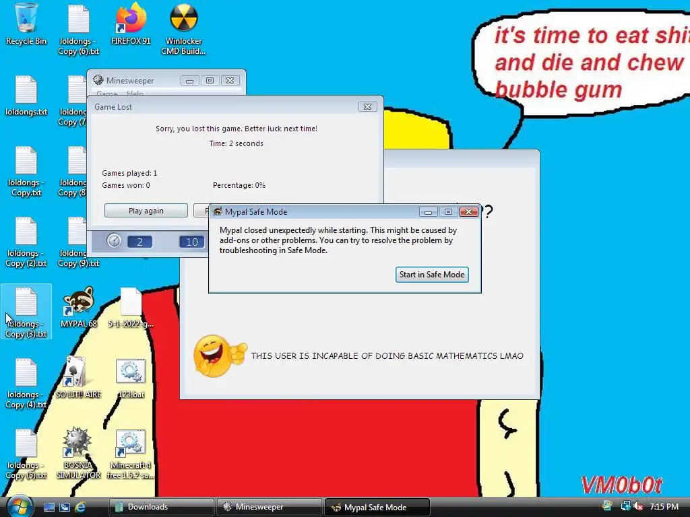Image resolution: width=690 pixels, height=517 pixels.
Task: Launch Internet Explorer from quick launch
Action: tap(80, 507)
